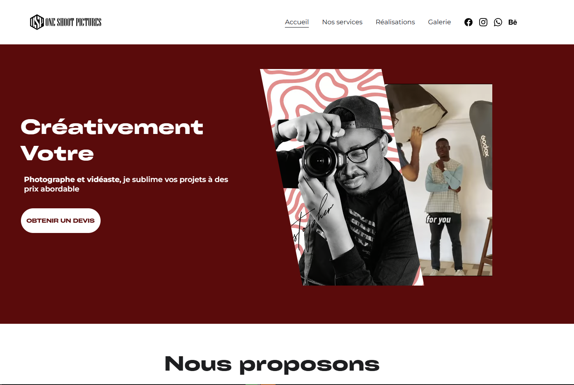Go to the Accueil menu item

(297, 22)
